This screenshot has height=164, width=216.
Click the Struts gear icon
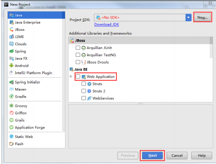point(89,84)
